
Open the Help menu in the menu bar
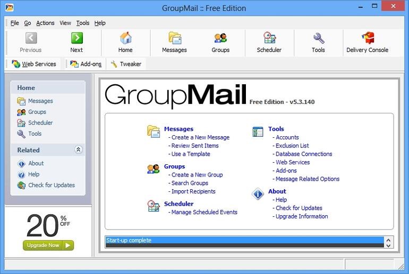(100, 23)
